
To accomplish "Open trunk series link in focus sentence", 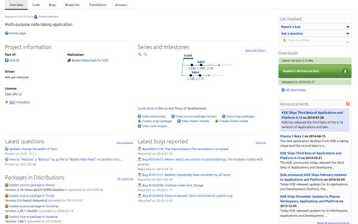I will 146,108.
